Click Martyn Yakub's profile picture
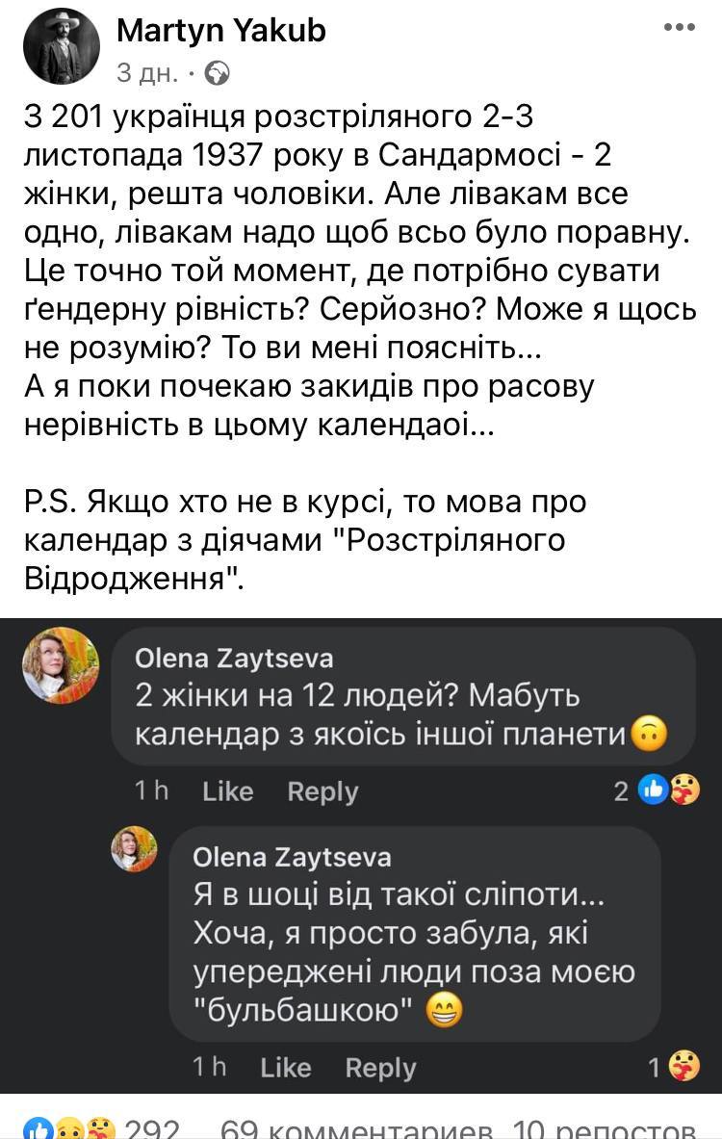 [x=62, y=46]
